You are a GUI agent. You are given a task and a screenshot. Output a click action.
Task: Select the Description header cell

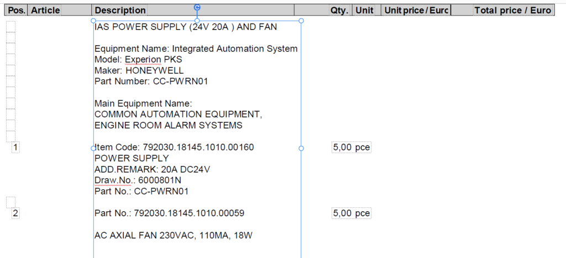120,10
